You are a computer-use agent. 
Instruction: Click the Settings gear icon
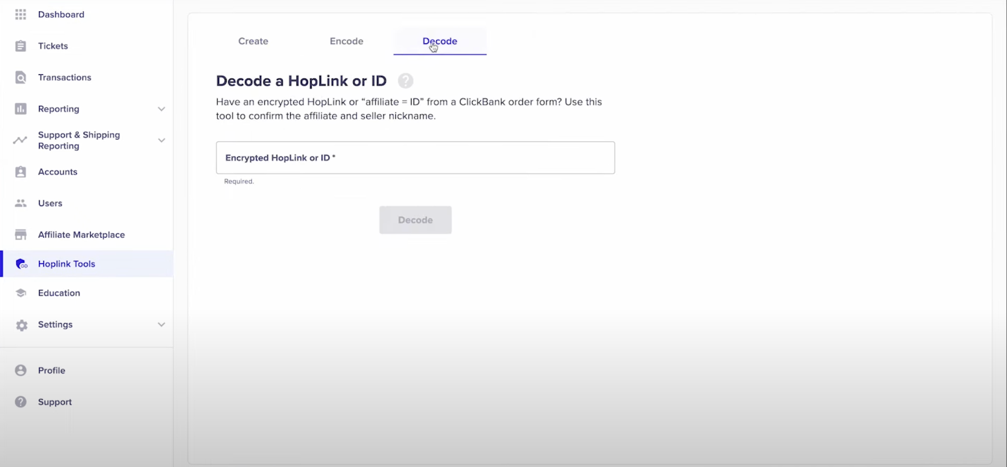[21, 325]
